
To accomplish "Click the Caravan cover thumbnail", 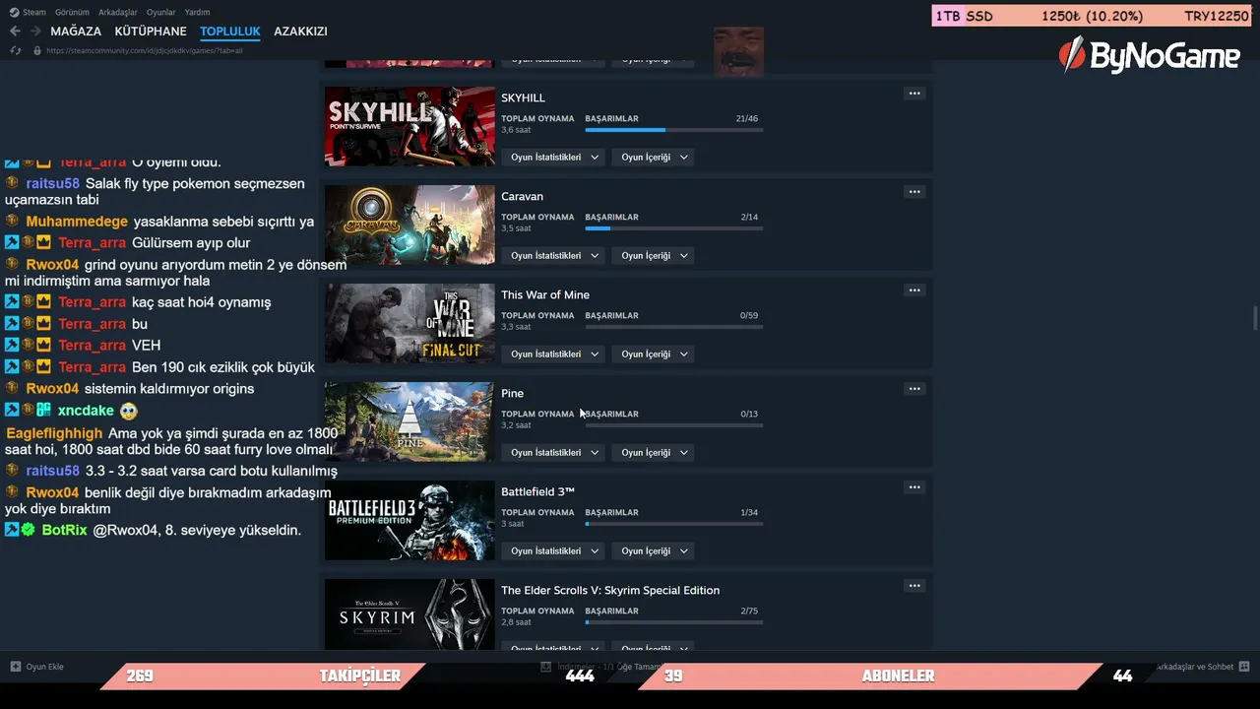I will pos(409,225).
